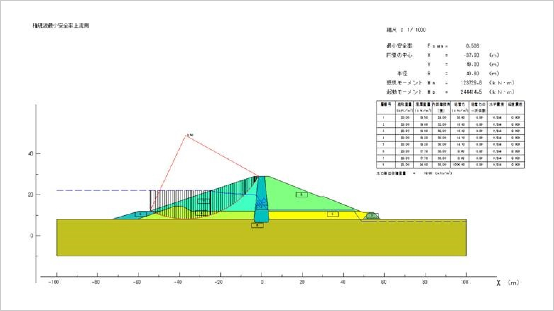Click x-axis tick label "-60"

pos(137,282)
